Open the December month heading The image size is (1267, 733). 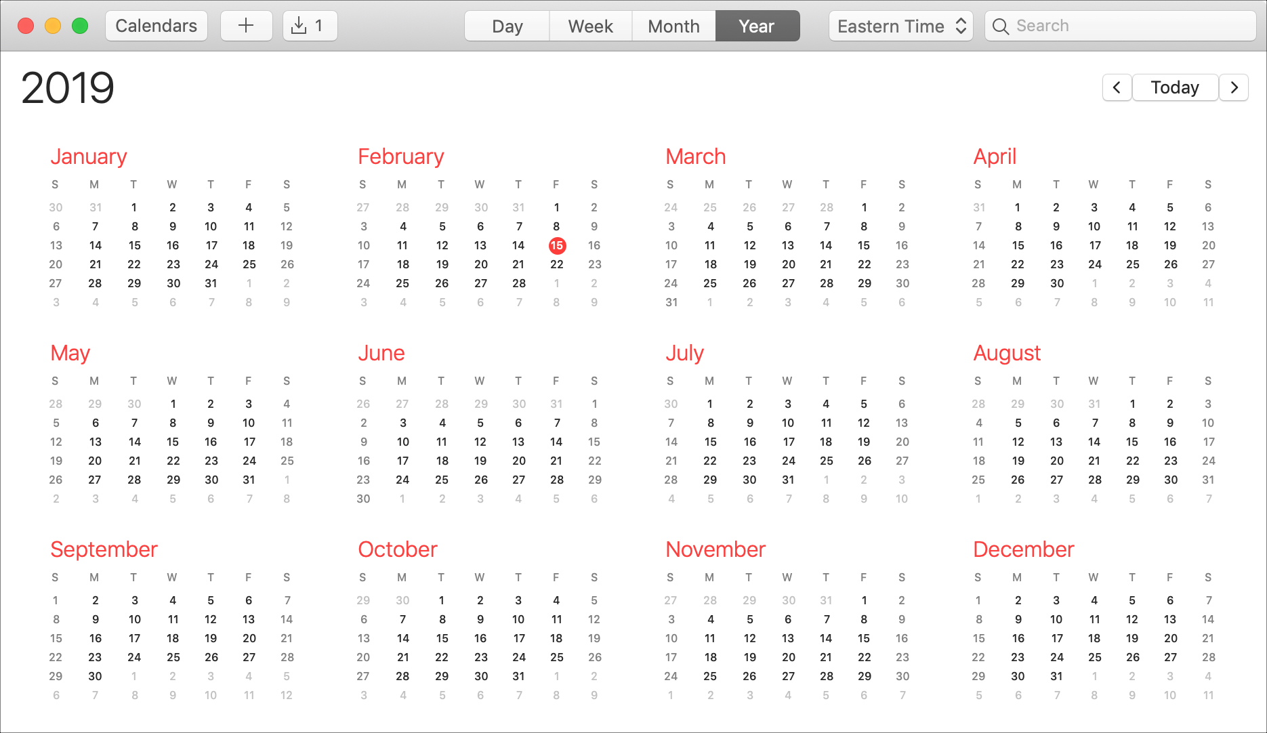pyautogui.click(x=1024, y=549)
